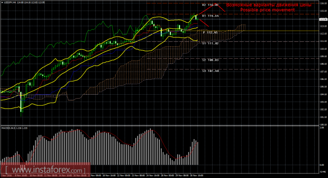Image resolution: width=328 pixels, height=178 pixels.
Task: Select the S3 107.40 support label
Action: pos(210,71)
